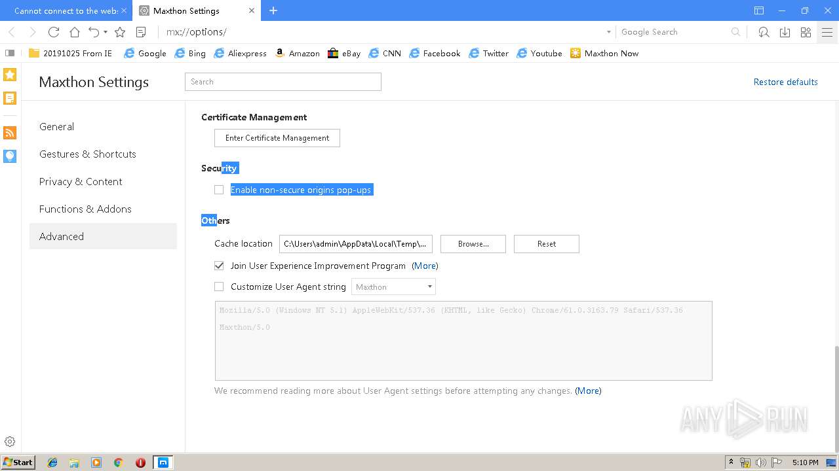Open More link about User Agent settings

pos(588,391)
